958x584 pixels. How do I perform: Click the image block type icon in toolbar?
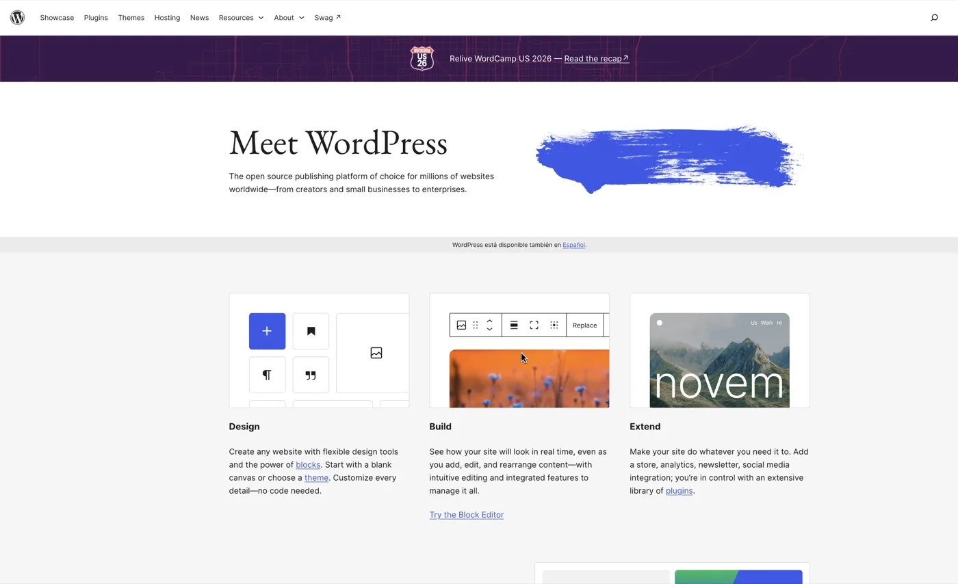tap(461, 326)
